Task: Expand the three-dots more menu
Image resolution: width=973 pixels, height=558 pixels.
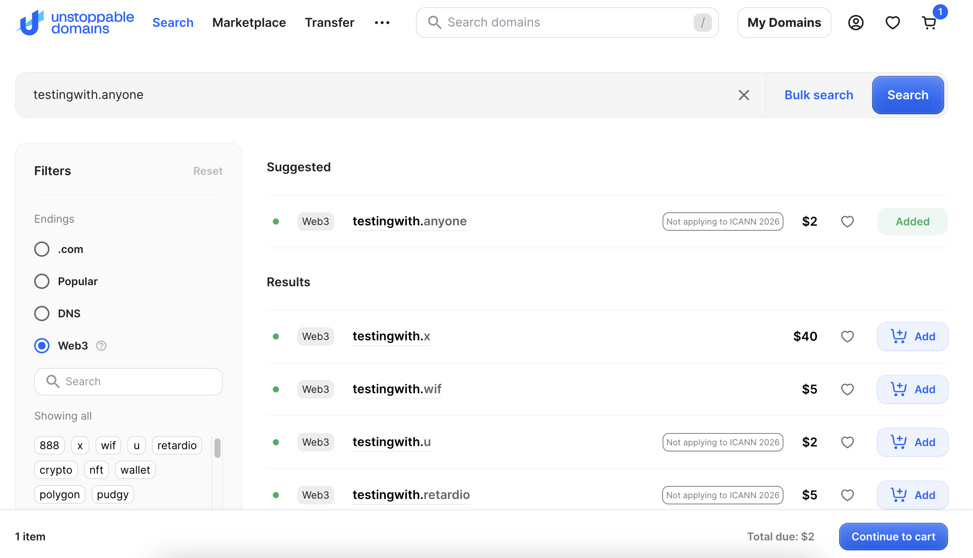Action: click(382, 23)
